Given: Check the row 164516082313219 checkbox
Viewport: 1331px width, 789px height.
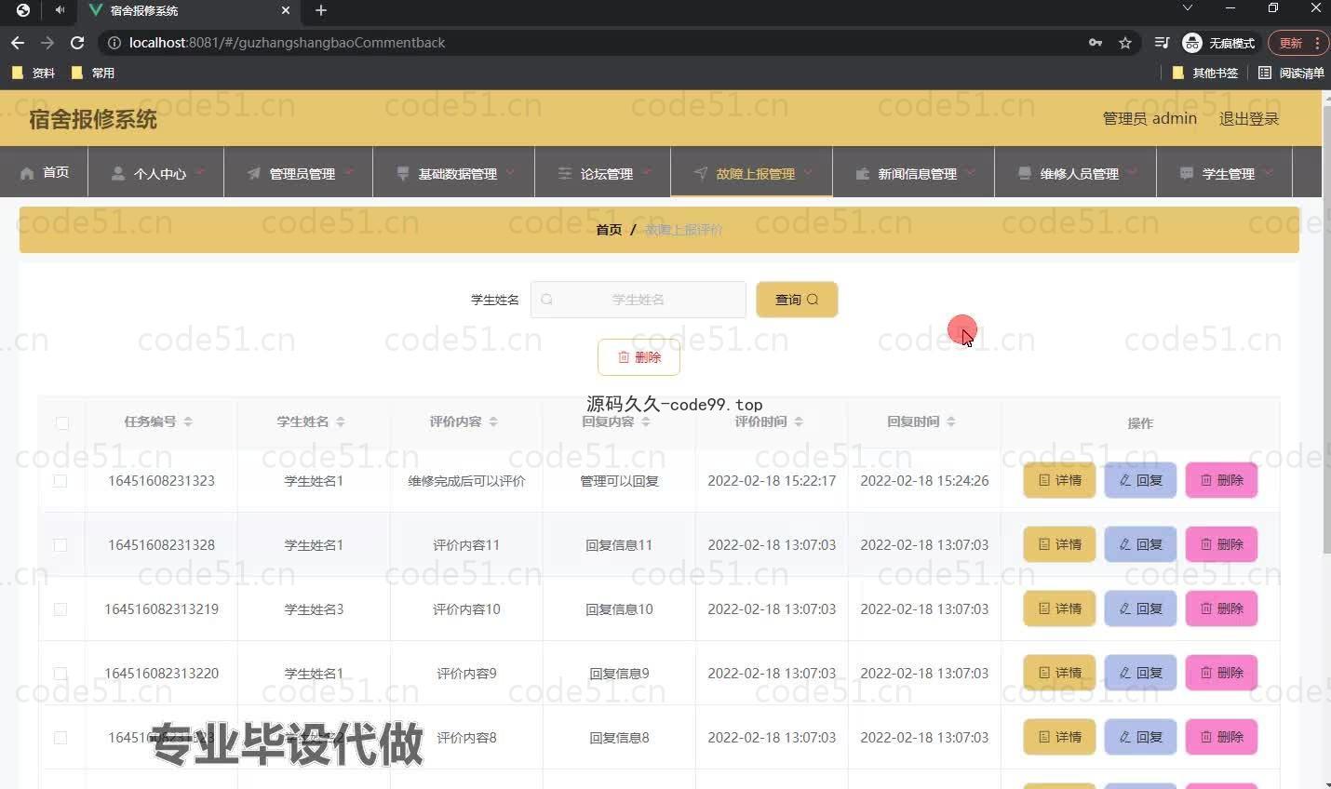Looking at the screenshot, I should (60, 609).
